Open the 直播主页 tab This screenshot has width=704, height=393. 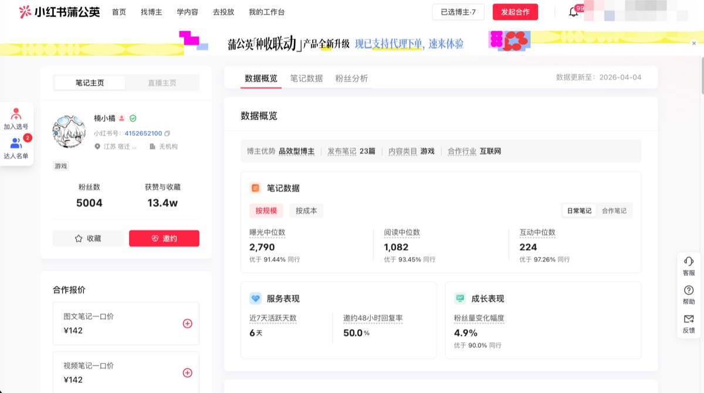162,83
